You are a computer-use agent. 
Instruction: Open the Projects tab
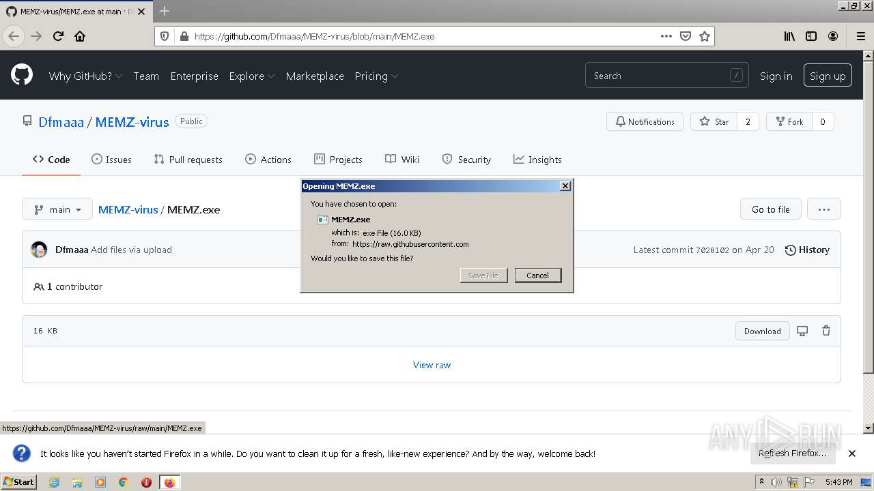(338, 160)
